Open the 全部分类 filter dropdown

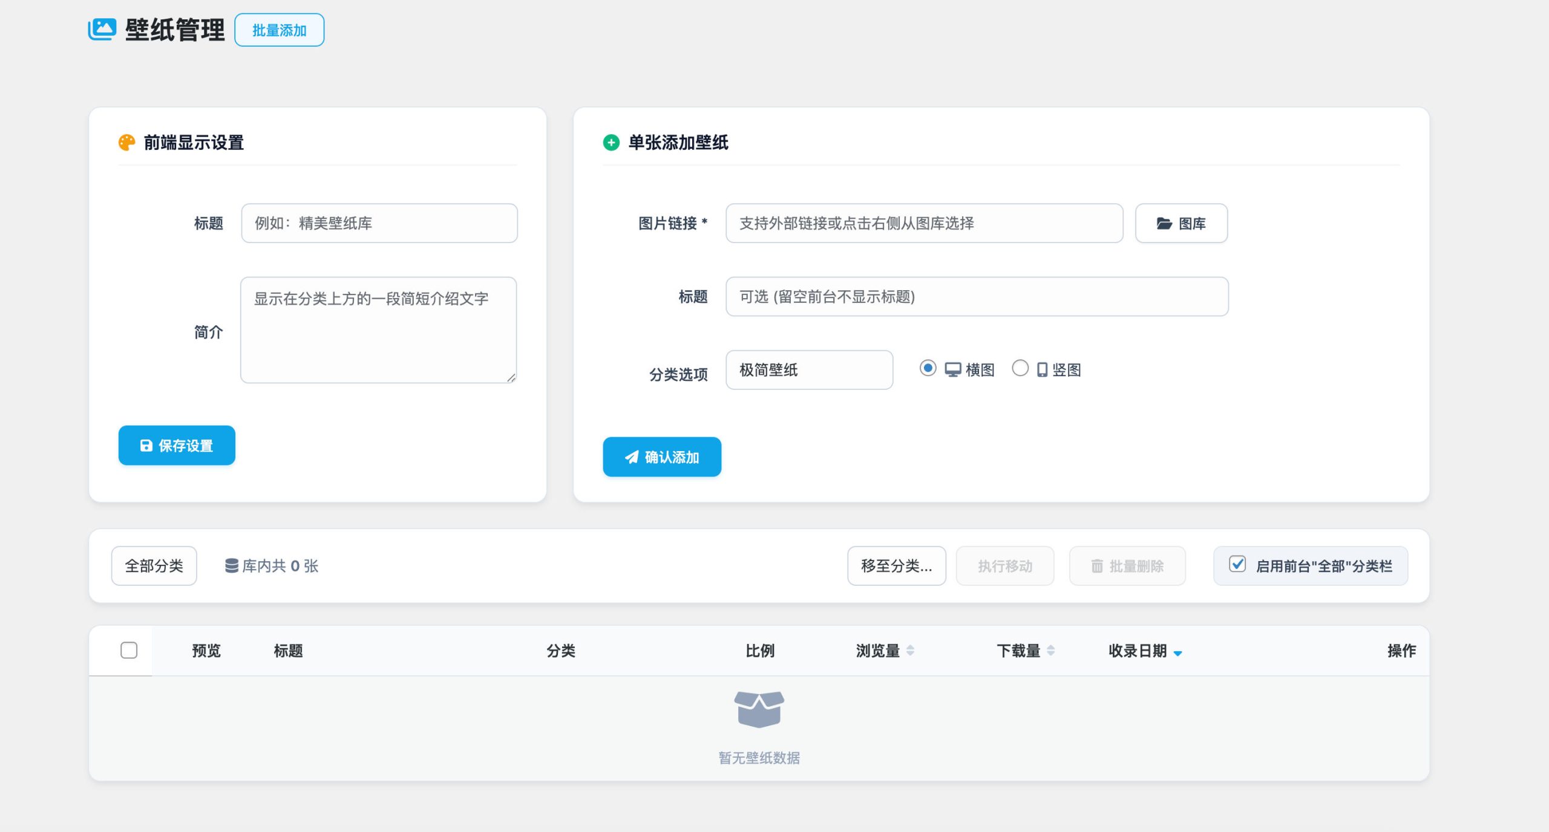point(154,566)
